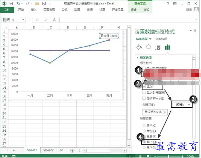
Task: Click the 登录 sign-in link
Action: (189, 9)
